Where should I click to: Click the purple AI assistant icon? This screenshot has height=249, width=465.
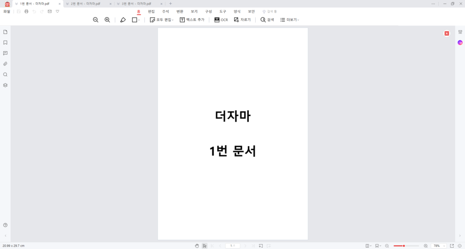click(460, 43)
